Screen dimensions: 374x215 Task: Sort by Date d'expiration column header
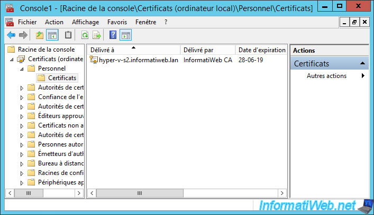(261, 50)
